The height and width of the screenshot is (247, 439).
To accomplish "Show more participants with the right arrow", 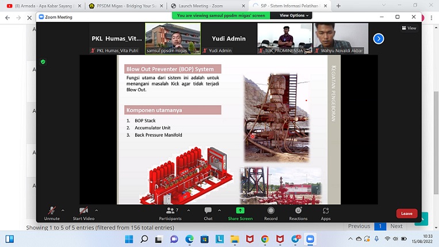I will pos(378,38).
